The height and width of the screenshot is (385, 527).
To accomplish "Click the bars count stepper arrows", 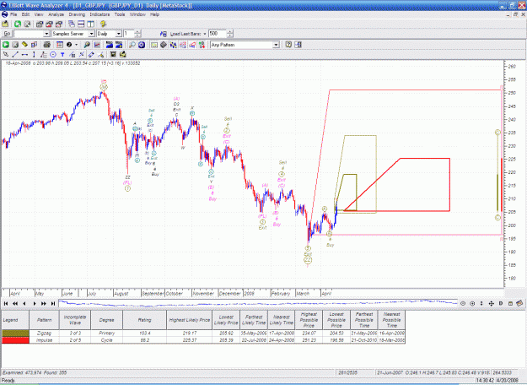I will click(x=230, y=34).
